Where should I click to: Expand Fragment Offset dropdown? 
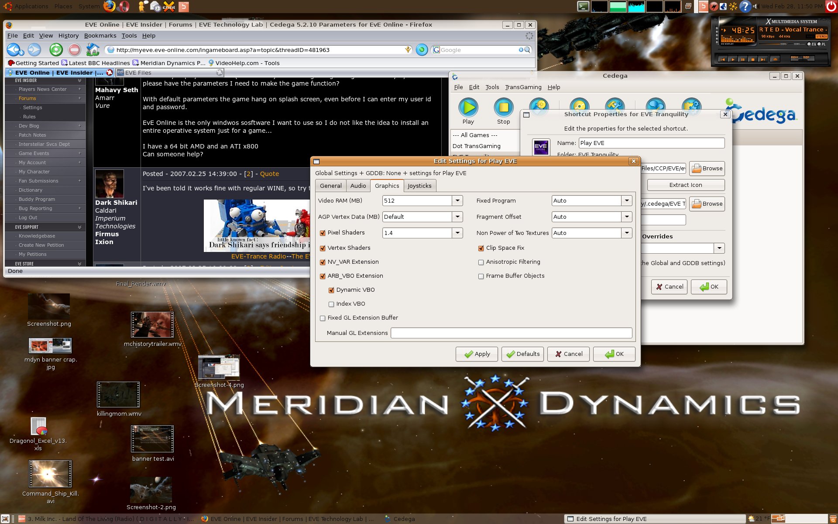click(627, 217)
